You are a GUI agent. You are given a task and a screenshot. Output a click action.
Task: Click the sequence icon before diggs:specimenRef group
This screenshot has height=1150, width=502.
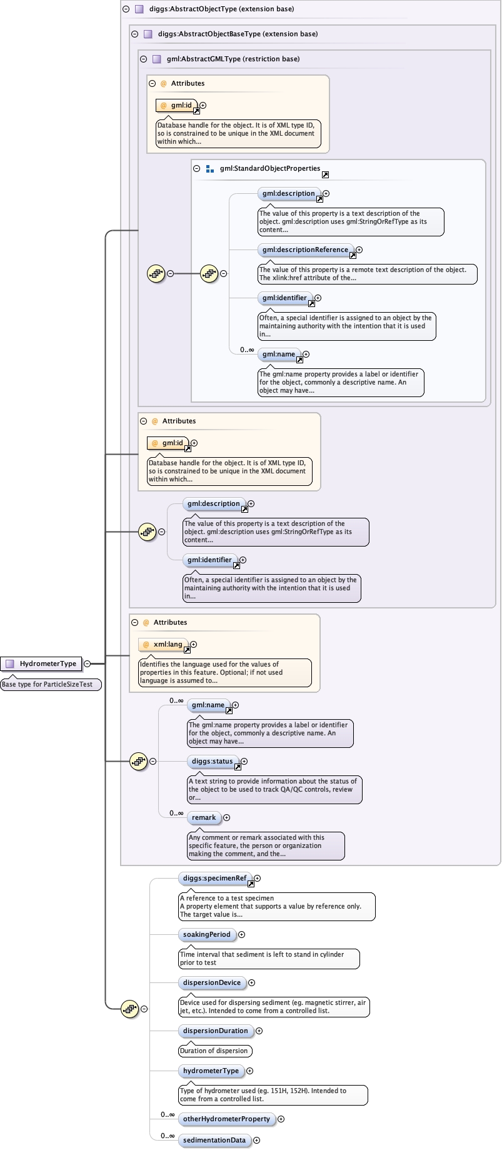(x=129, y=1009)
